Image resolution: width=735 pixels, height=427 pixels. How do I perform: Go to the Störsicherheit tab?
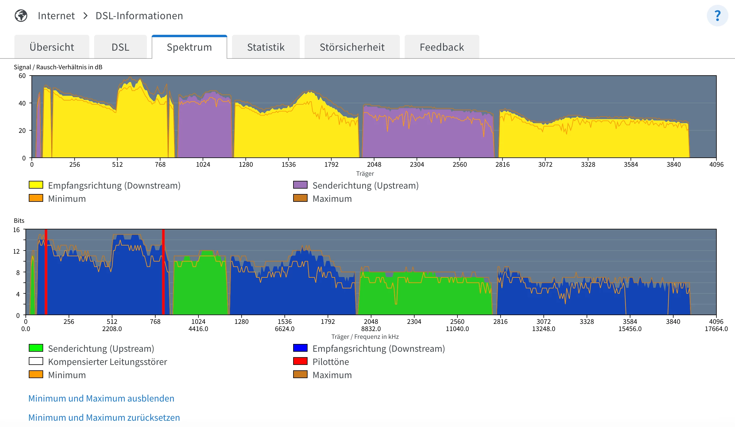[352, 47]
